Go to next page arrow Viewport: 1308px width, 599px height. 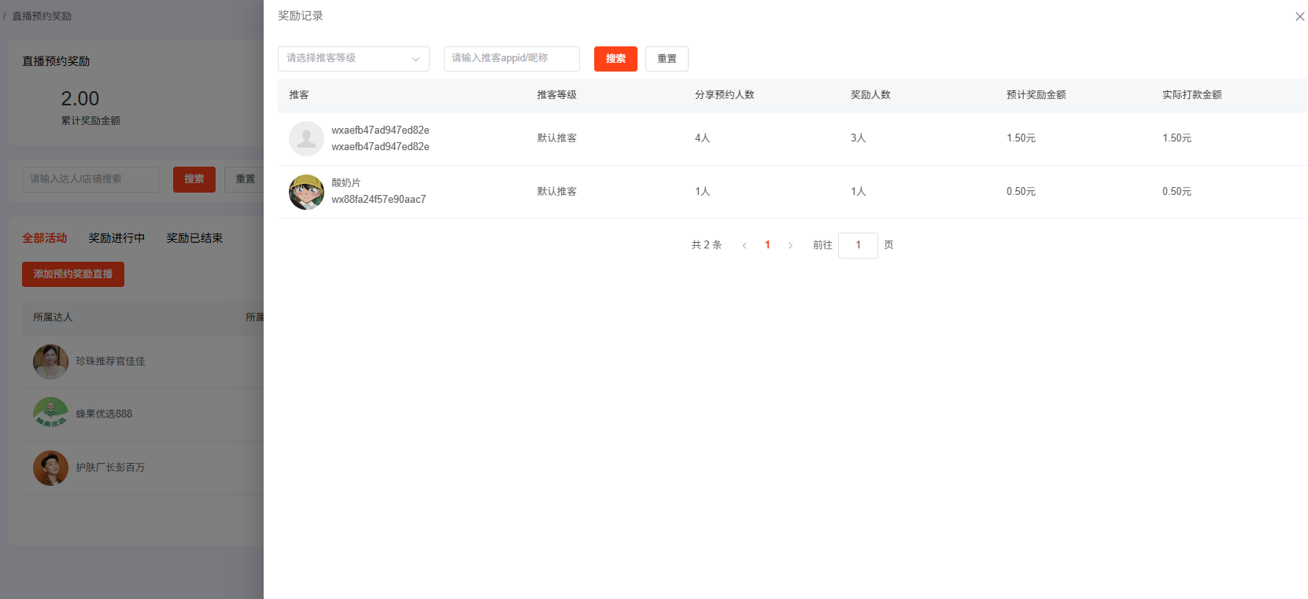pos(790,245)
